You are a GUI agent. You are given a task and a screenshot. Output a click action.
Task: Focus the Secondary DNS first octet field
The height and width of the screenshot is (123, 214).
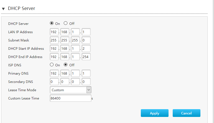tap(54, 82)
